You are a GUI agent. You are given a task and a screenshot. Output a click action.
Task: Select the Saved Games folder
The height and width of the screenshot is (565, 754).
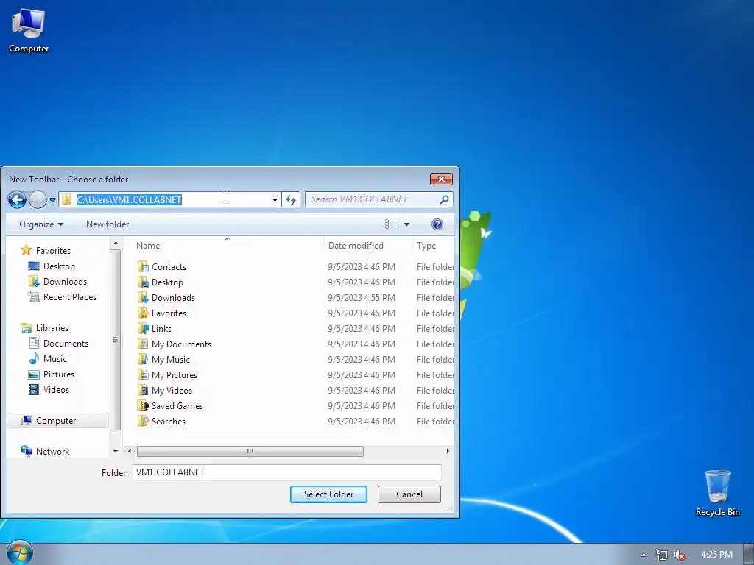pos(170,405)
